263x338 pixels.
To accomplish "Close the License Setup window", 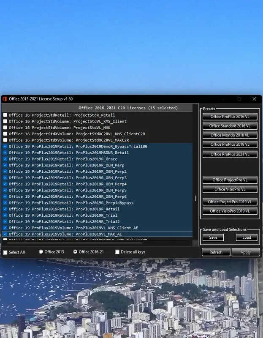I will coord(254,99).
